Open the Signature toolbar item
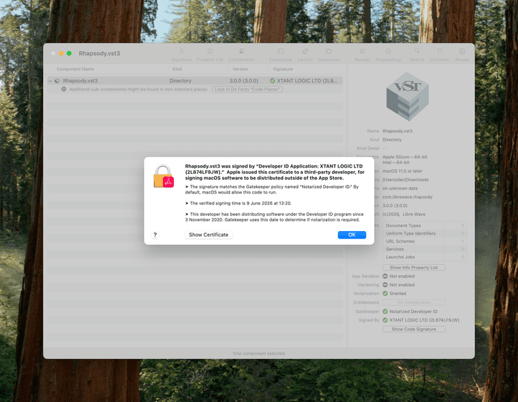Screen dimensions: 518x402 (x=181, y=55)
